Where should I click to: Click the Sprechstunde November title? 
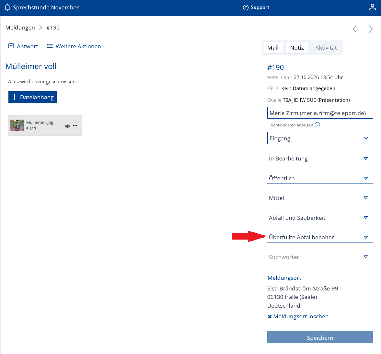(46, 7)
